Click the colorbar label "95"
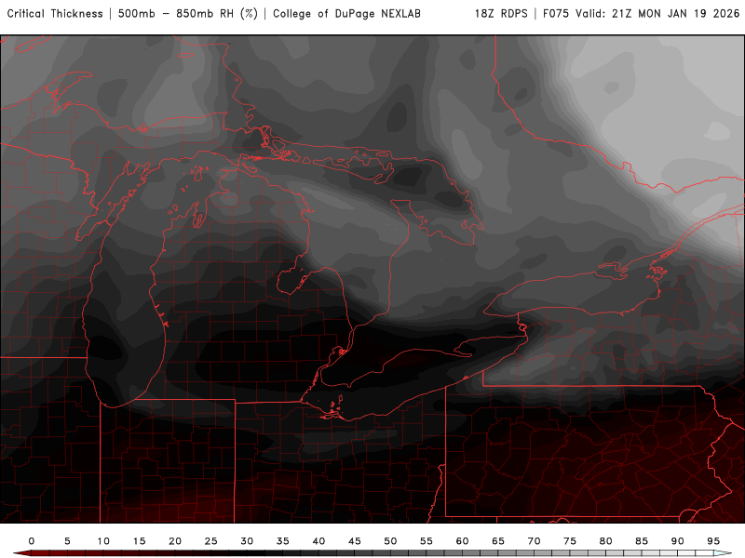Screen dimensions: 745x558 713,541
